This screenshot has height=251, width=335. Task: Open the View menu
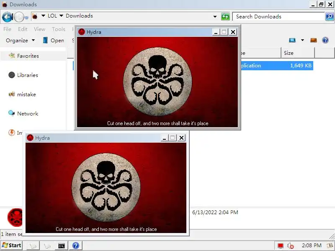click(39, 29)
